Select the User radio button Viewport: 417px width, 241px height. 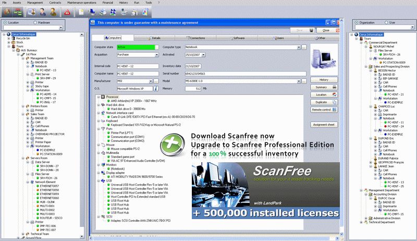tap(386, 22)
